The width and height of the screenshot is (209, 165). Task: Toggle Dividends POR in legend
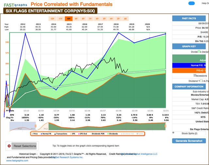[97, 134]
